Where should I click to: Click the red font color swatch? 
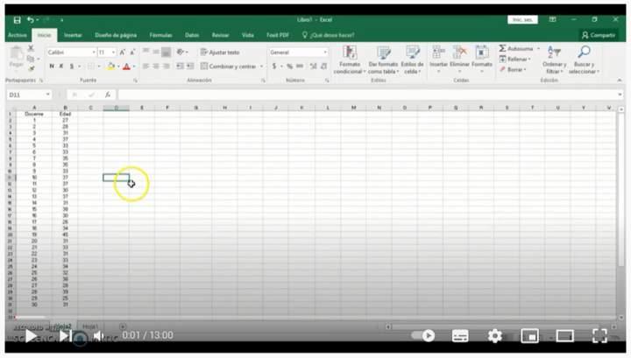pos(126,67)
